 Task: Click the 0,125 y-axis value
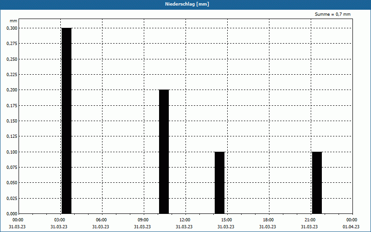(12, 136)
